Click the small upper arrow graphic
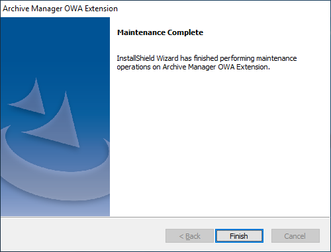 point(30,98)
